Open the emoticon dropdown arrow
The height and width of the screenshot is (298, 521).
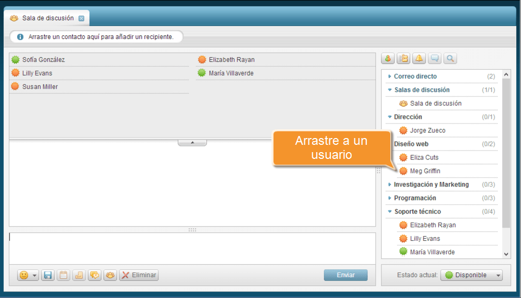pos(34,276)
